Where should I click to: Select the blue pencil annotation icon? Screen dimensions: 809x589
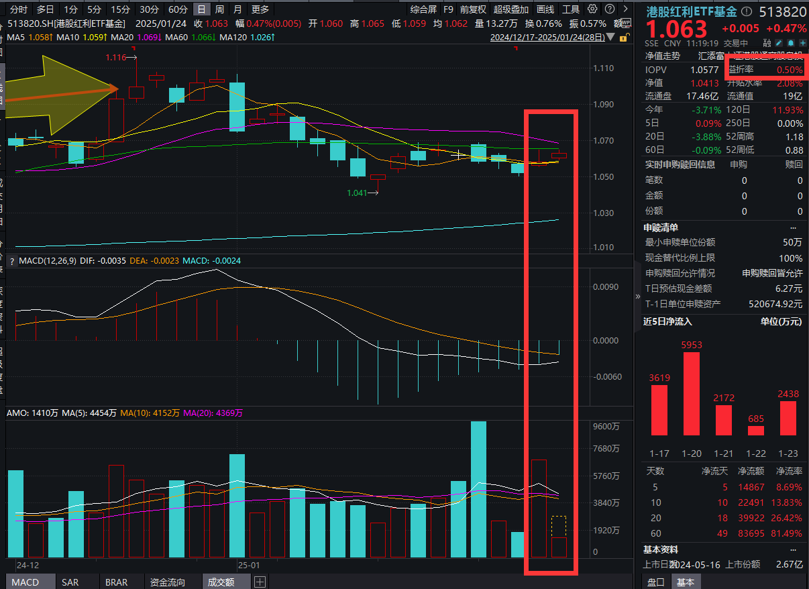coord(779,43)
